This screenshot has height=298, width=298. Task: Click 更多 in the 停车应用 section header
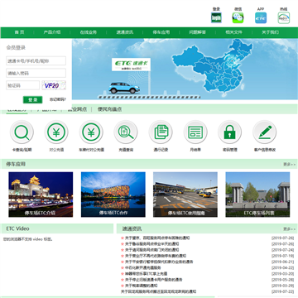[289, 164]
